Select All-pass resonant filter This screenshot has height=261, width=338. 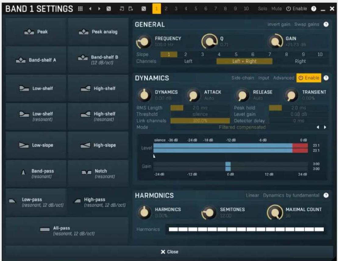(x=67, y=231)
